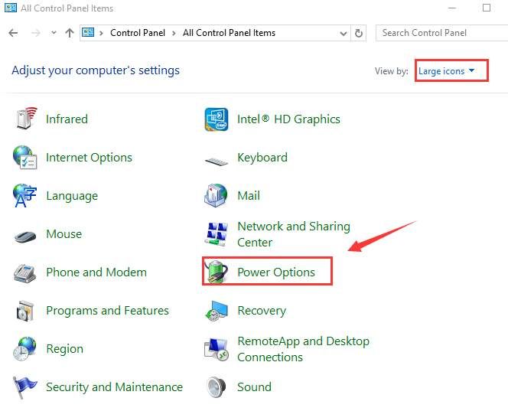The height and width of the screenshot is (411, 508).
Task: Select All Control Panel Items breadcrumb
Action: pyautogui.click(x=229, y=33)
